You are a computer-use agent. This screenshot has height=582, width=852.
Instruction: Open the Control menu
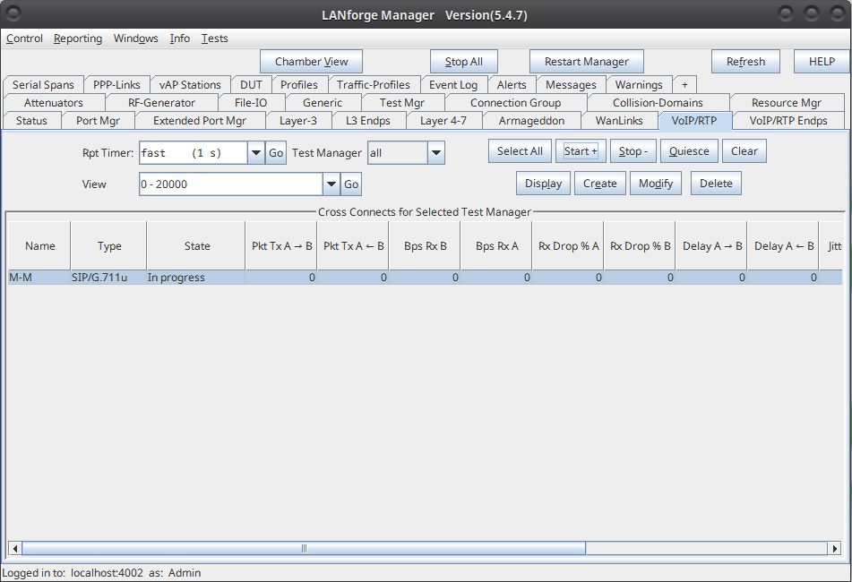click(24, 39)
